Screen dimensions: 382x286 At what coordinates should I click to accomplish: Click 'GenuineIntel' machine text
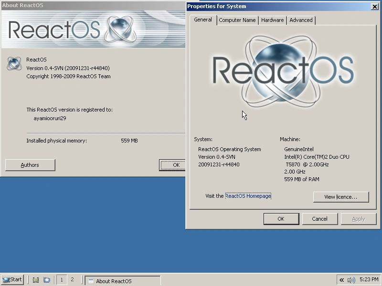pyautogui.click(x=299, y=149)
